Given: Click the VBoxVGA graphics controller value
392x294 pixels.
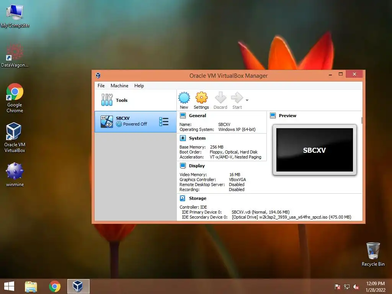Looking at the screenshot, I should click(x=237, y=180).
